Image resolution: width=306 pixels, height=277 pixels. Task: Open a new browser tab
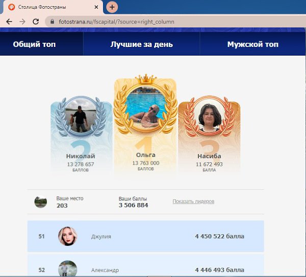(x=112, y=7)
